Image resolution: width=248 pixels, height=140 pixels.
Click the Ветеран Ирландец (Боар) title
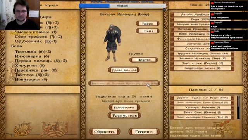[125, 14]
